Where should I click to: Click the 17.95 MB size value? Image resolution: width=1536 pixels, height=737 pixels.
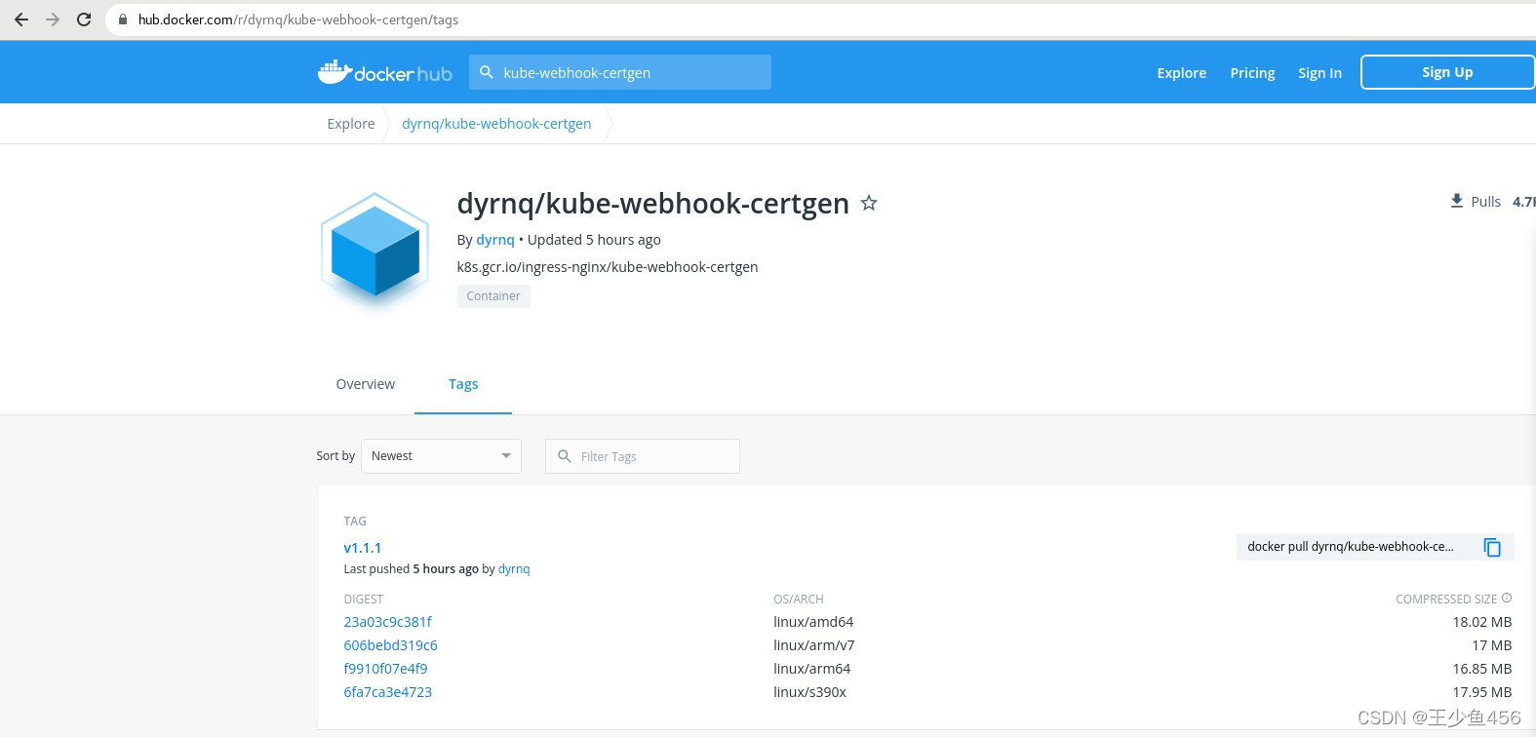1482,692
